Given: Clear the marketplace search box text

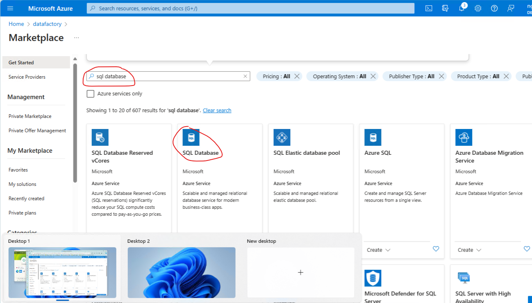Looking at the screenshot, I should click(x=245, y=76).
